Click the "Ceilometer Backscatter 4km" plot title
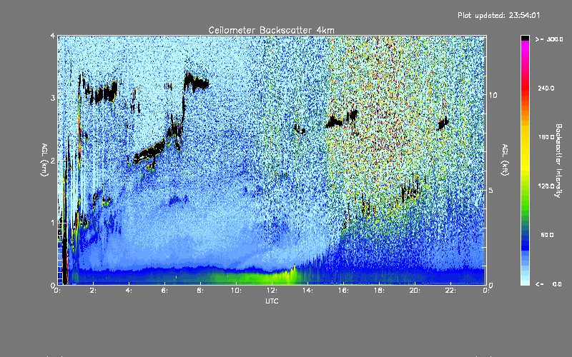This screenshot has height=357, width=572. [271, 30]
